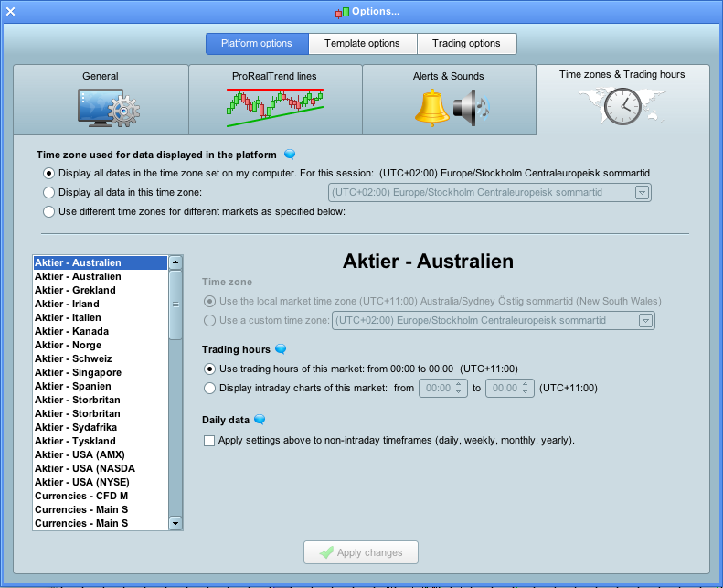Click the candlestick icon in the Options title bar

tap(342, 12)
